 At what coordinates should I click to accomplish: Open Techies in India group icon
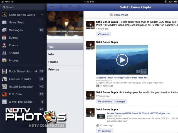coord(4,79)
